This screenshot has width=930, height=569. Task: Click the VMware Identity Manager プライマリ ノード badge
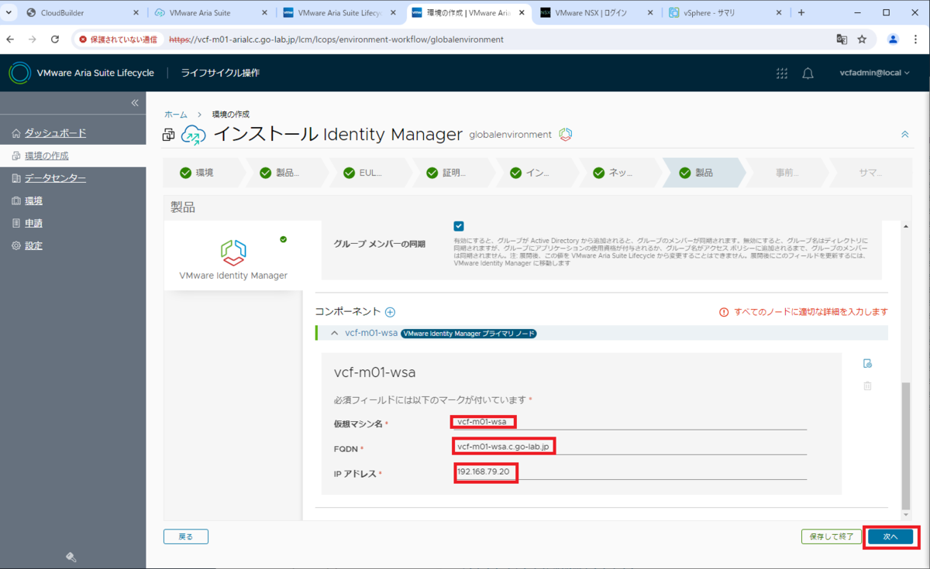tap(469, 334)
